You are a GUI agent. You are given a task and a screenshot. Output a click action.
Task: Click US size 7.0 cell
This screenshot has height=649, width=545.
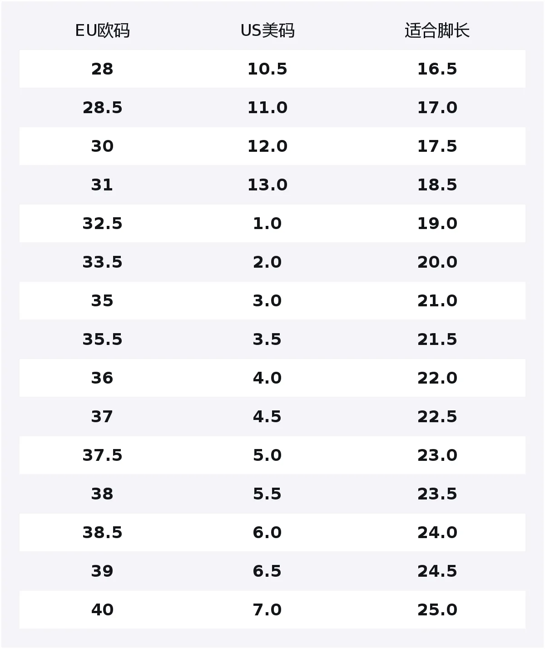(268, 610)
